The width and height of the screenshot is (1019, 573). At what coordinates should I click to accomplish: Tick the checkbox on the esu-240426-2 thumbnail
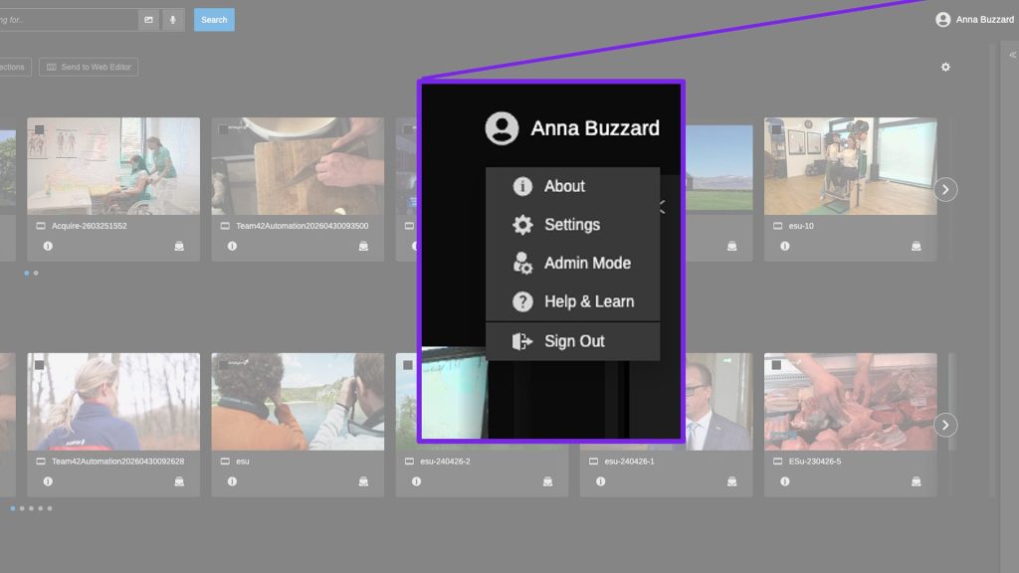tap(408, 365)
